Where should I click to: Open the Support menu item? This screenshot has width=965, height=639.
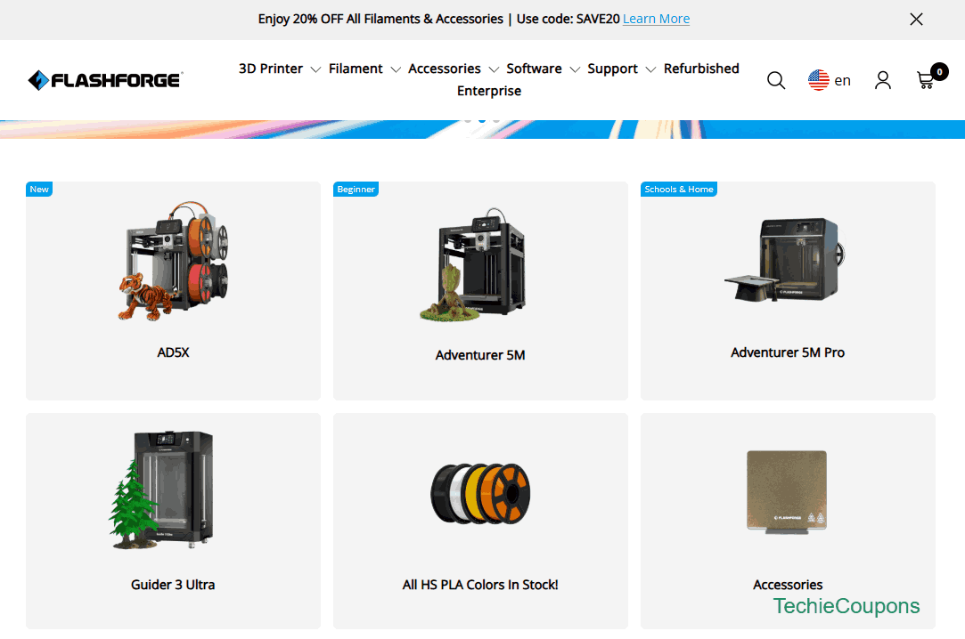point(612,69)
